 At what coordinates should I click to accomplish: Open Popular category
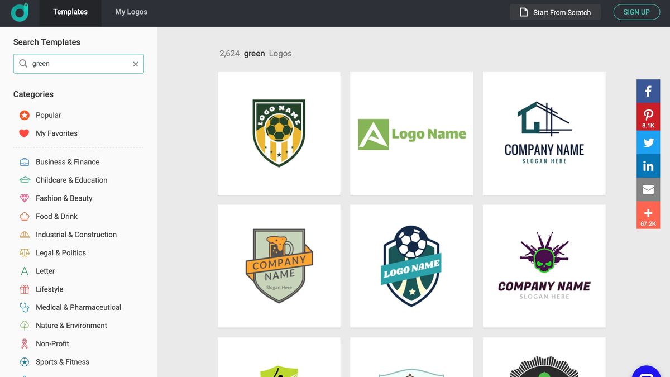pos(49,115)
